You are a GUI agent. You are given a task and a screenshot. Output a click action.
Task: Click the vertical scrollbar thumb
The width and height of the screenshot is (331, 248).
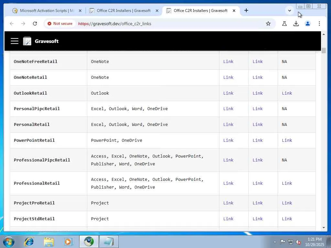tap(324, 51)
